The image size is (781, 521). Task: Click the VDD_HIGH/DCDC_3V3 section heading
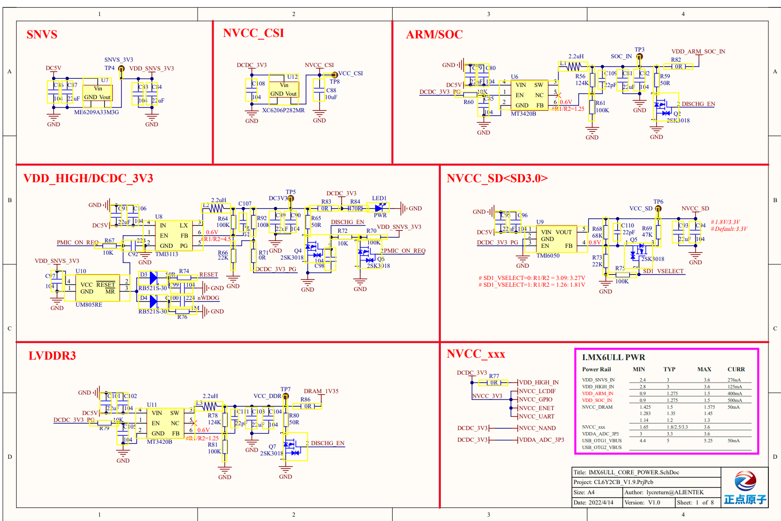point(88,178)
